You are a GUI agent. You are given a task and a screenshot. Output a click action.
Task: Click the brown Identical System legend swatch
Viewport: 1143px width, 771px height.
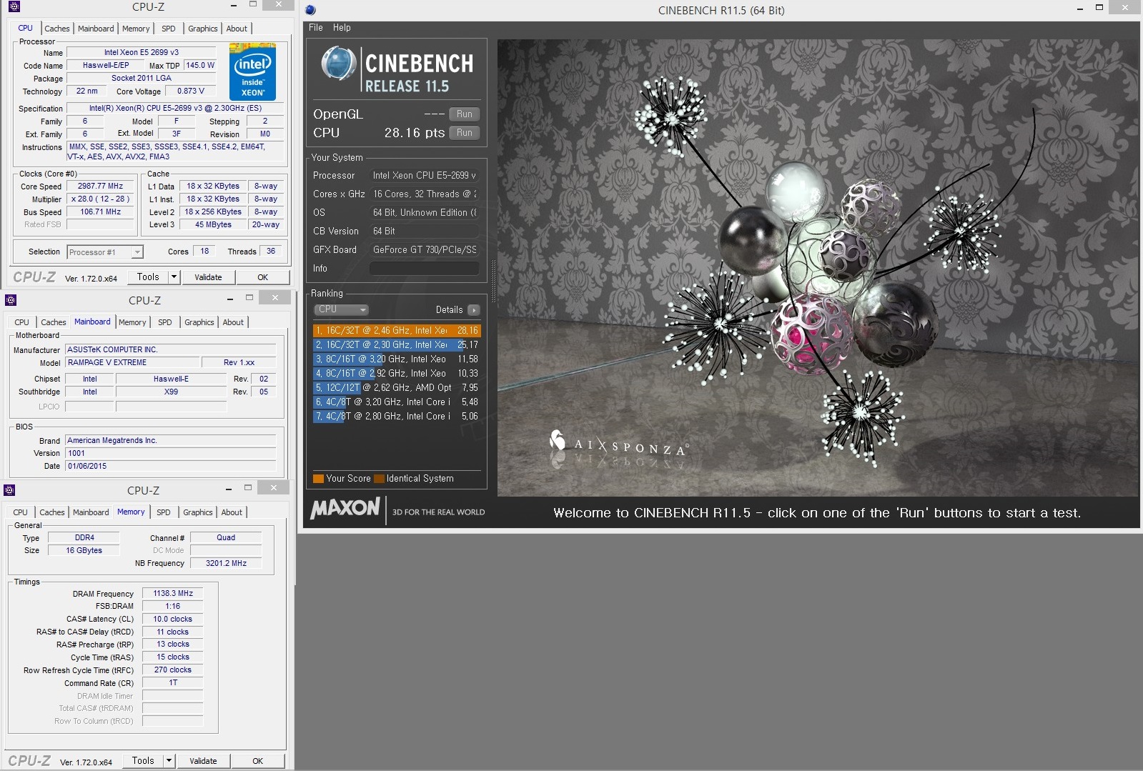(x=379, y=479)
